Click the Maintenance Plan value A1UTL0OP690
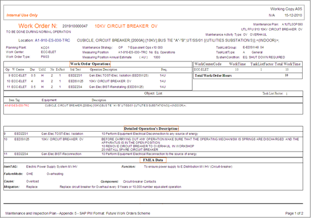The image size is (311, 218). click(292, 24)
